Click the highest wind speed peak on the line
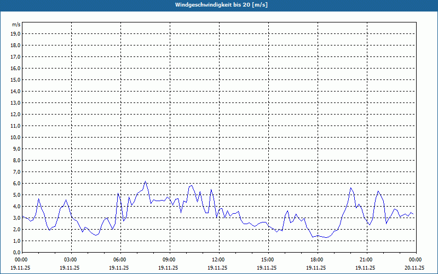Screen dimensions: 438x274 coord(146,181)
